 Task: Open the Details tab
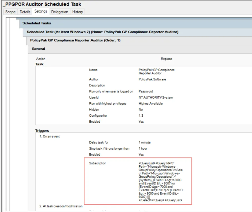tap(25, 12)
